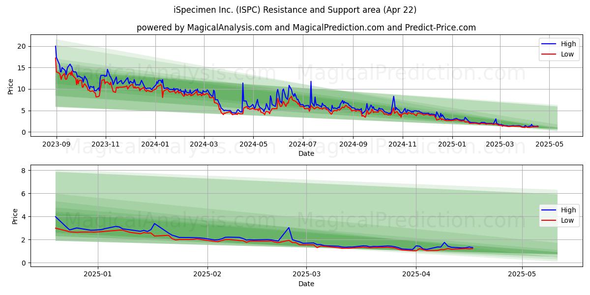Click the 2024-09 tick label
This screenshot has height=295, width=590.
[x=353, y=144]
